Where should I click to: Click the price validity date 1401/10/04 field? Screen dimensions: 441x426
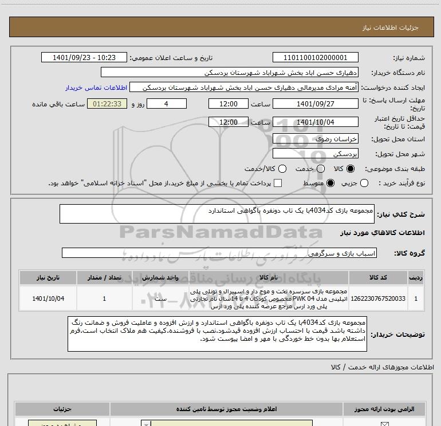tap(315, 122)
